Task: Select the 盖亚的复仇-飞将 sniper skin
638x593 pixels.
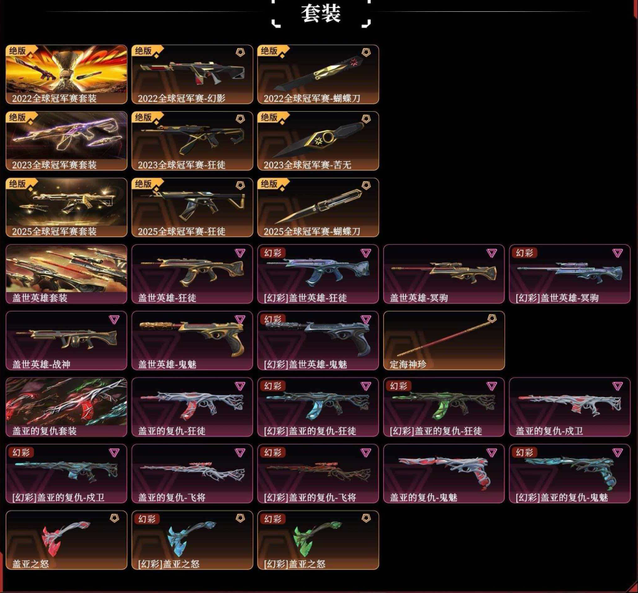Action: [x=192, y=473]
